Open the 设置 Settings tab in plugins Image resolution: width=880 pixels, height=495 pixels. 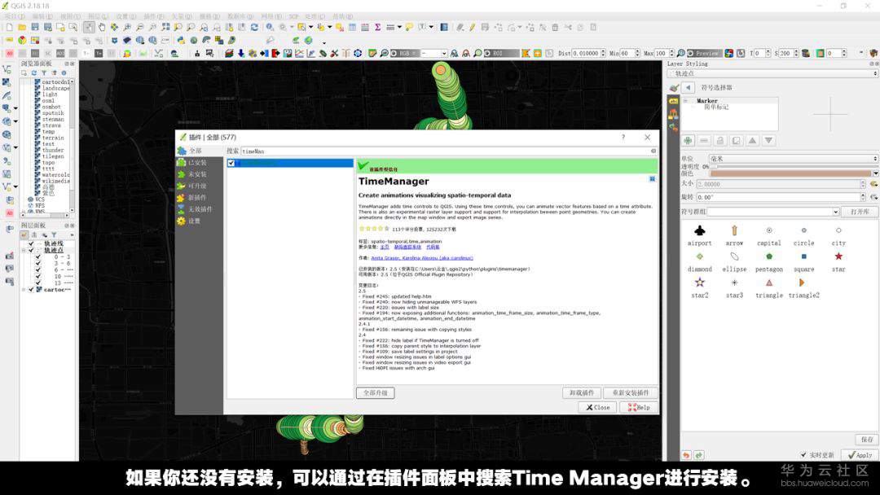click(x=200, y=221)
